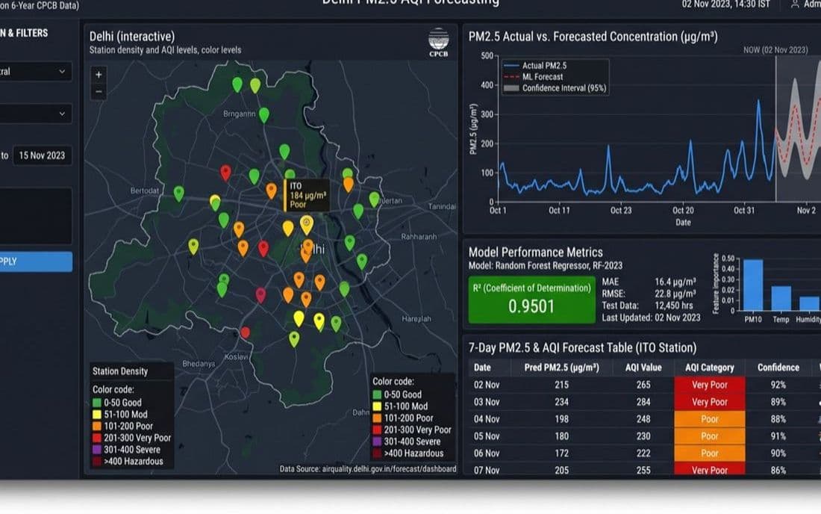Click the PM10 feature importance bar
Image resolution: width=821 pixels, height=514 pixels.
point(753,285)
